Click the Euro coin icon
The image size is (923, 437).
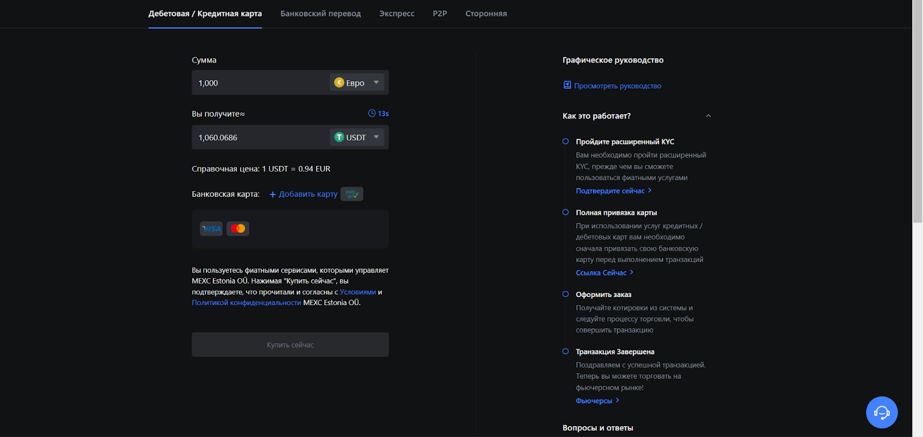click(339, 82)
